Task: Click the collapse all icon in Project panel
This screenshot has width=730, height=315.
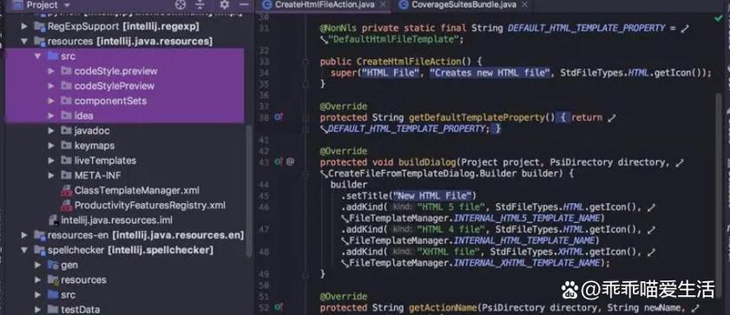Action: click(x=201, y=4)
